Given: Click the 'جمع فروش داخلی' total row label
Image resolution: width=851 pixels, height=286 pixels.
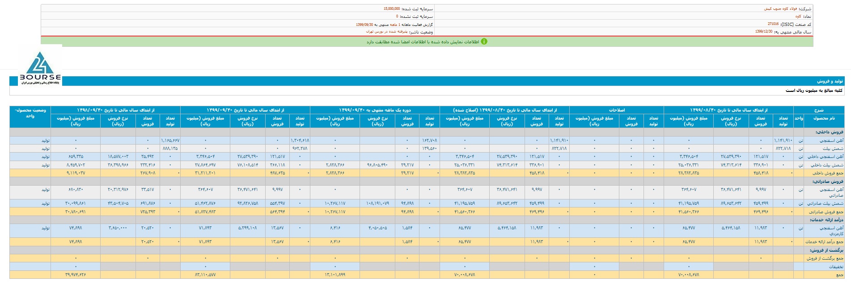Looking at the screenshot, I should point(828,173).
